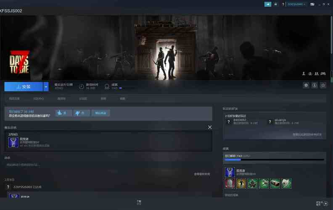Add game to favorites with star icon
The image size is (333, 210).
click(323, 85)
